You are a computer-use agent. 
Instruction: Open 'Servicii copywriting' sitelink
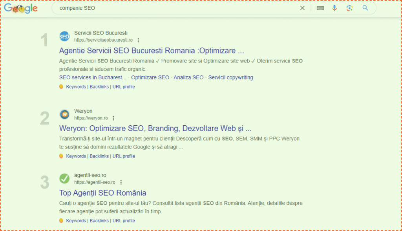click(230, 77)
